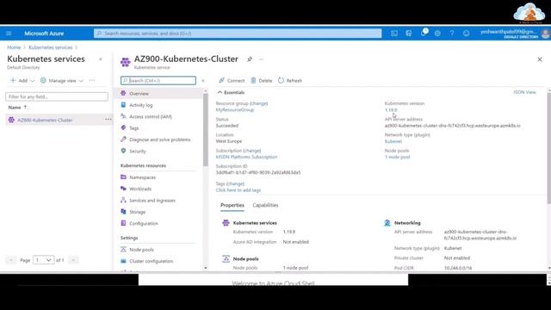Collapse the Essentials section
This screenshot has height=310, width=551.
pyautogui.click(x=220, y=92)
